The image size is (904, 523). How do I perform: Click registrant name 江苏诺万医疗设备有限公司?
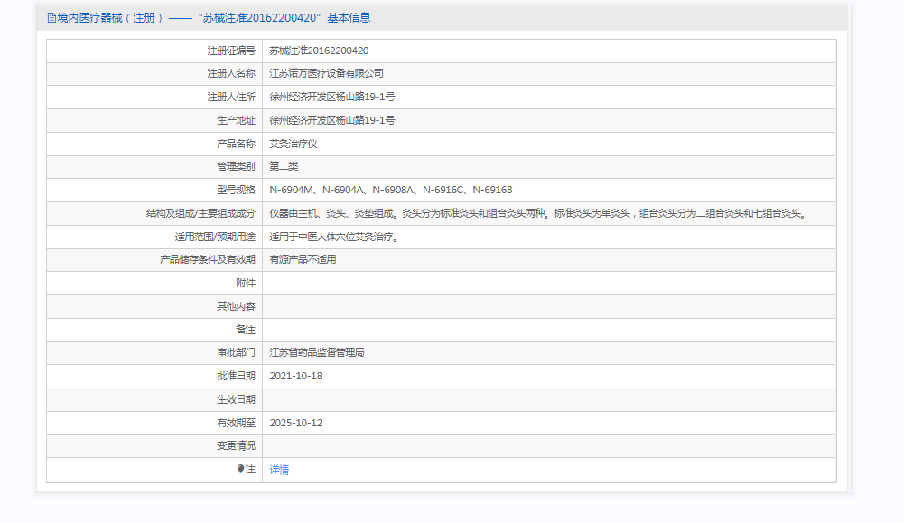[326, 73]
